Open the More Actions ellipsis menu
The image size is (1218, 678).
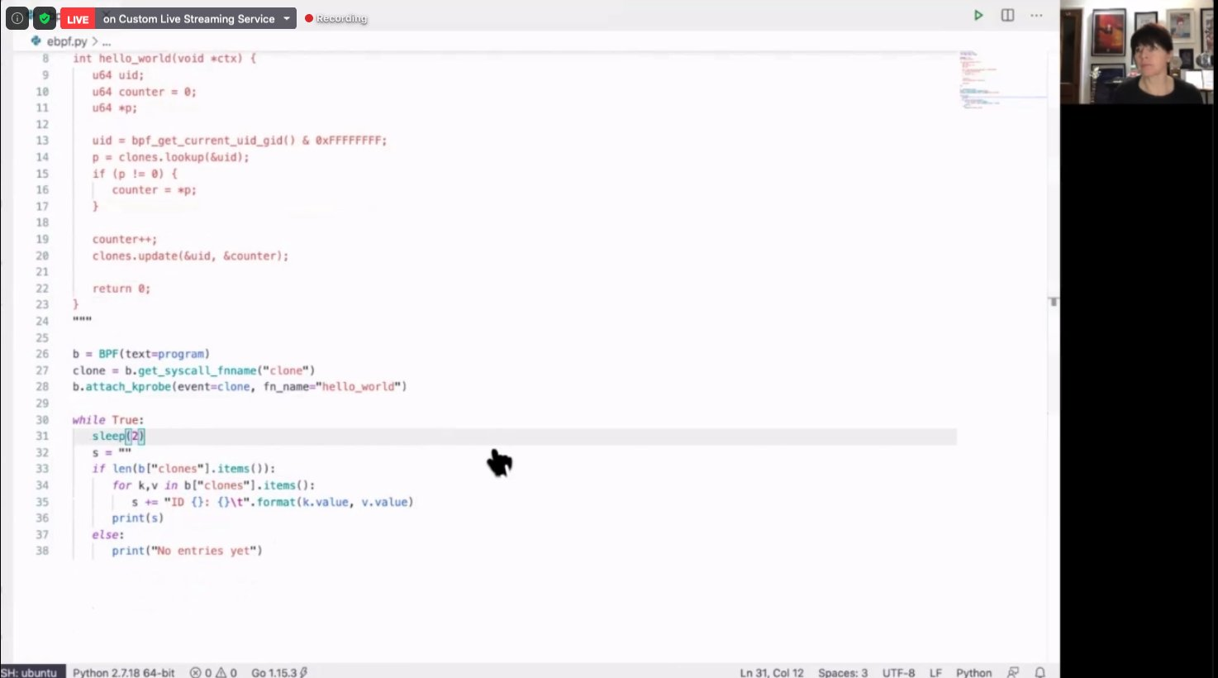[1036, 16]
